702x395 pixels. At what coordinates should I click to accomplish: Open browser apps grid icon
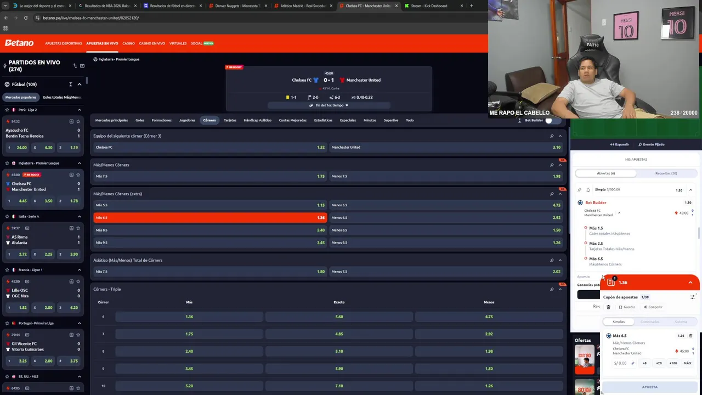[5, 29]
